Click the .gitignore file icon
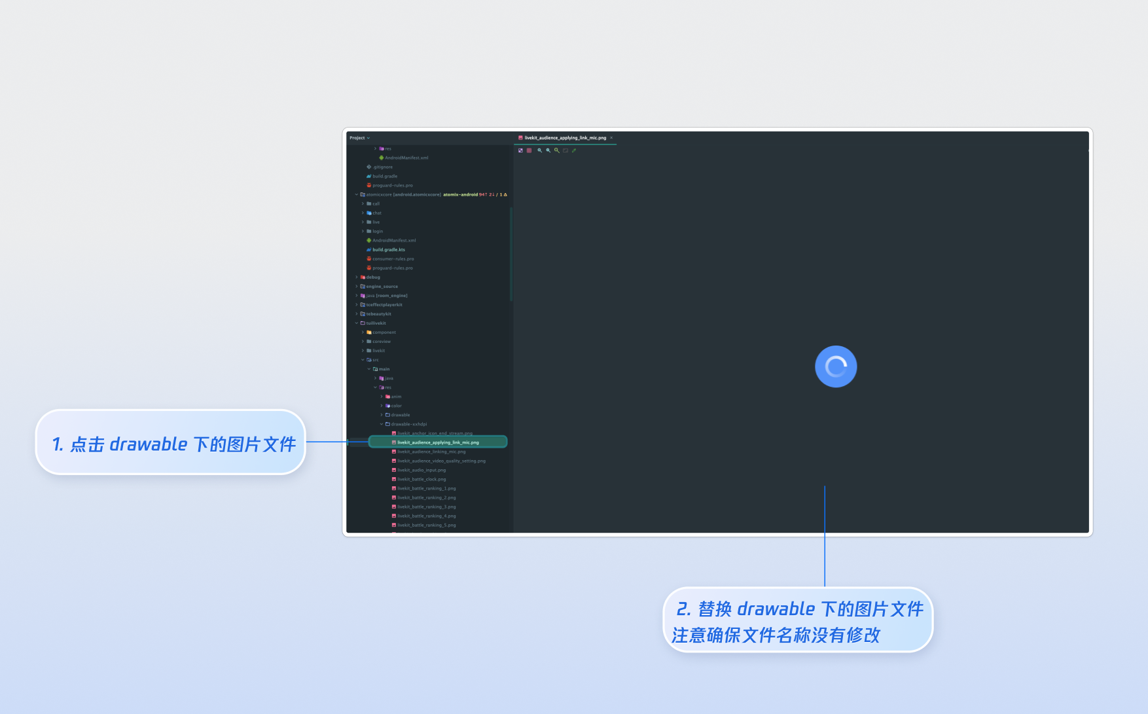This screenshot has width=1148, height=714. click(x=368, y=168)
